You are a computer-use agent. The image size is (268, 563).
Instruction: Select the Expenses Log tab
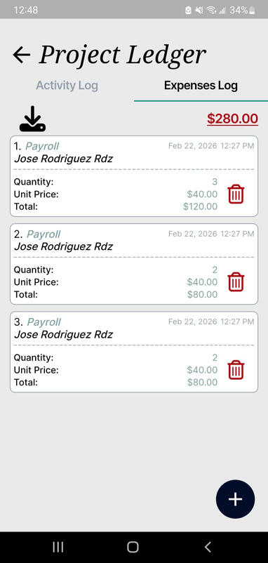201,86
